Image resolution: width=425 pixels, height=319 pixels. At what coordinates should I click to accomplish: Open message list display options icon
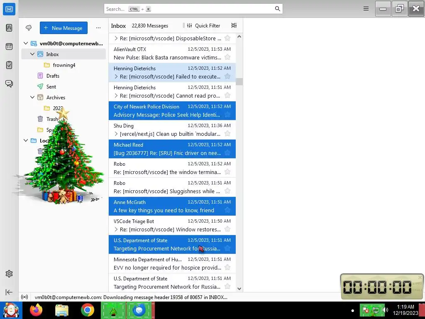click(234, 25)
